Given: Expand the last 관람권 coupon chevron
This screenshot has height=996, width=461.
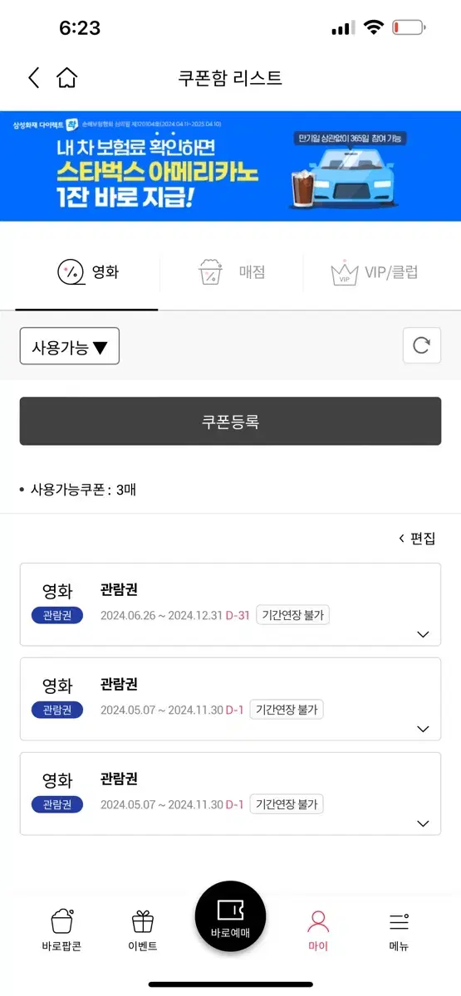Looking at the screenshot, I should pyautogui.click(x=423, y=824).
